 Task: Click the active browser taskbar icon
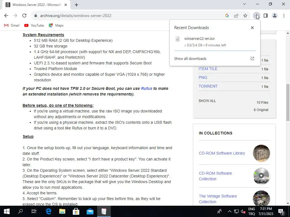click(x=104, y=211)
